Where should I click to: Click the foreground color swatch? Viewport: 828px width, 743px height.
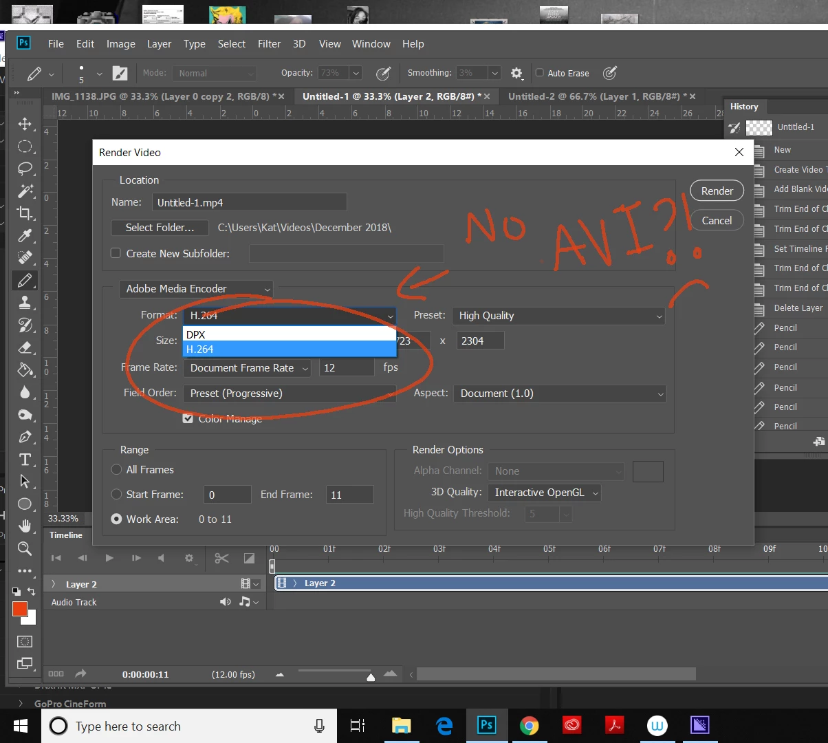19,609
